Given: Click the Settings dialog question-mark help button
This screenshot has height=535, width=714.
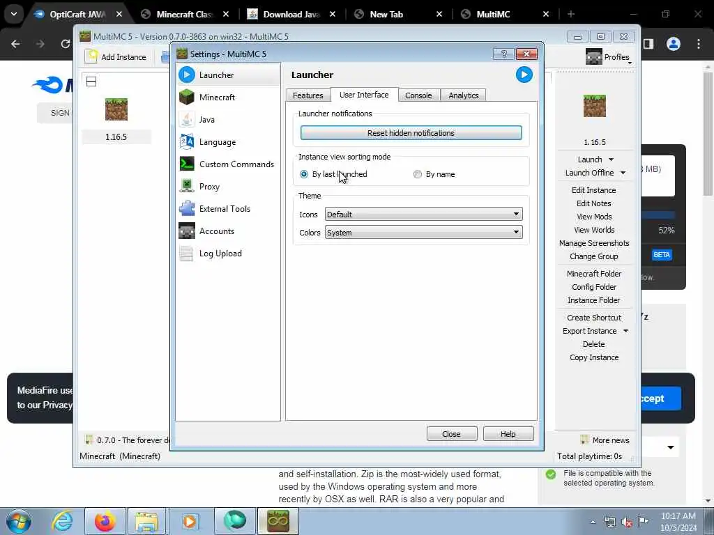Looking at the screenshot, I should point(503,54).
